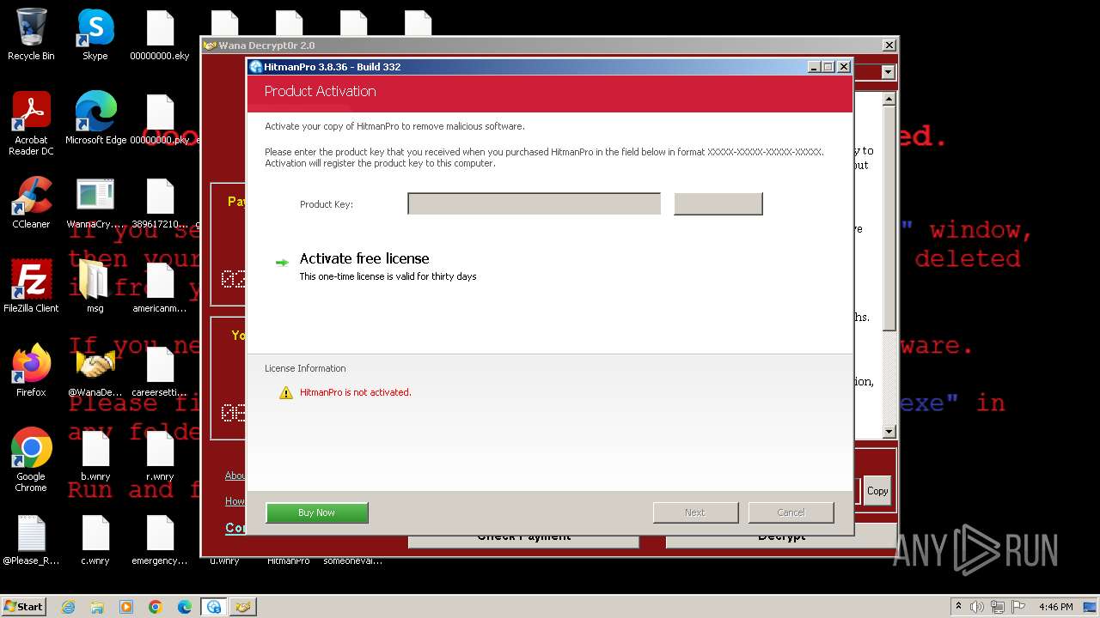The image size is (1100, 618).
Task: Open the Recycle Bin desktop icon
Action: coord(31,34)
